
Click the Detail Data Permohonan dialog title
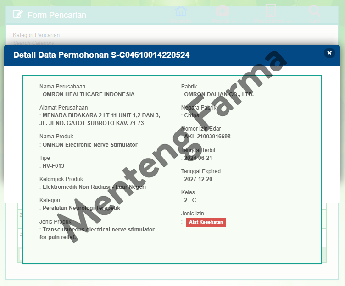[x=101, y=55]
